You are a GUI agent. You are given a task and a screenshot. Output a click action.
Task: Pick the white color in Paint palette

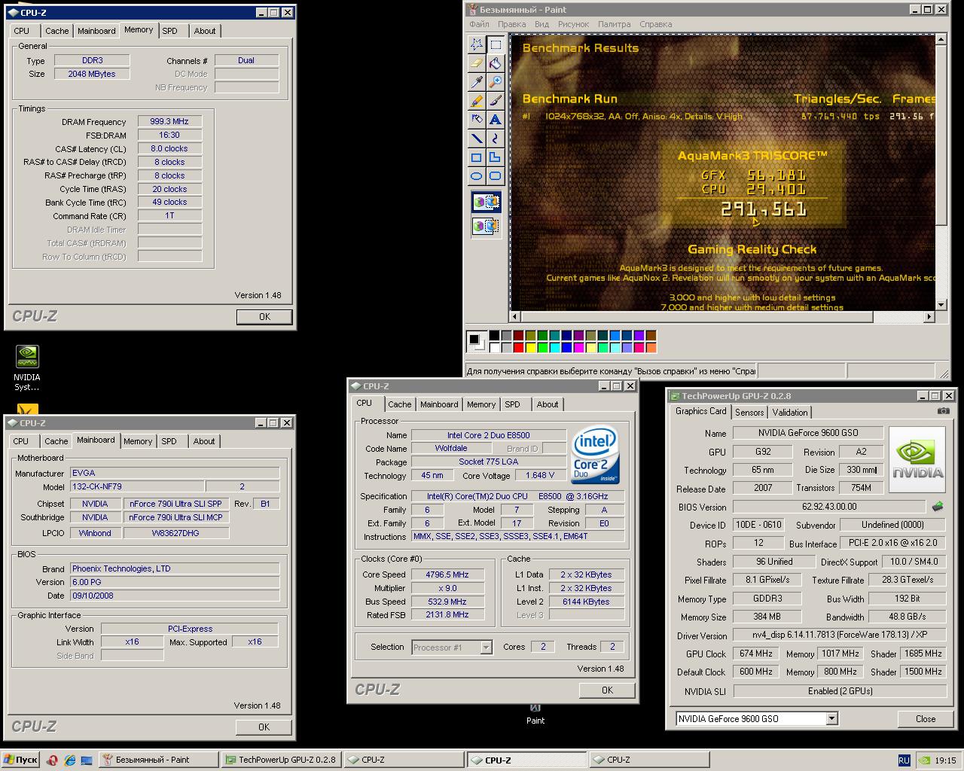click(494, 347)
